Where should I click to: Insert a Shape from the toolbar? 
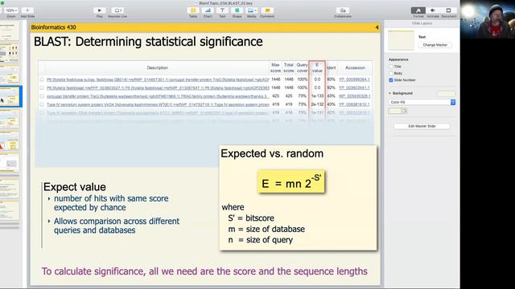(x=237, y=10)
